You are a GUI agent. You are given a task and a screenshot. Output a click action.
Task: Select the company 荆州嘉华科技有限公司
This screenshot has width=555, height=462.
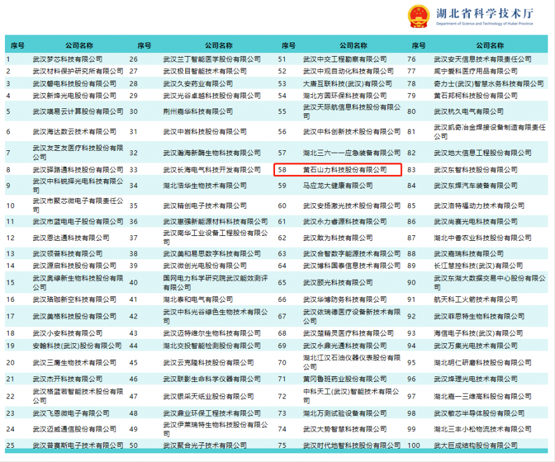pyautogui.click(x=198, y=111)
